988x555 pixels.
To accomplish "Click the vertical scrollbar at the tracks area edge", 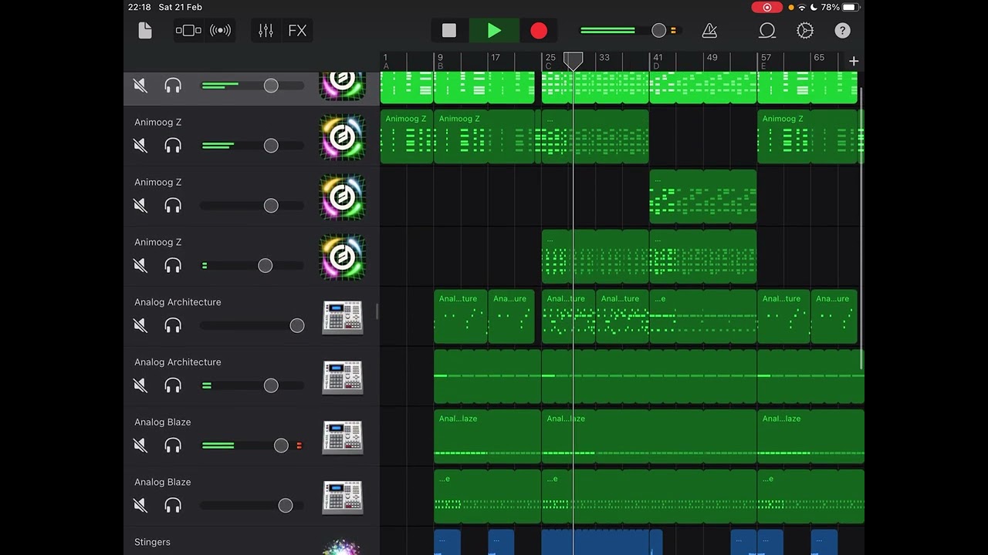I will pyautogui.click(x=861, y=227).
